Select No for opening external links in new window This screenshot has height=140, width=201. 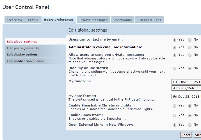[190, 125]
